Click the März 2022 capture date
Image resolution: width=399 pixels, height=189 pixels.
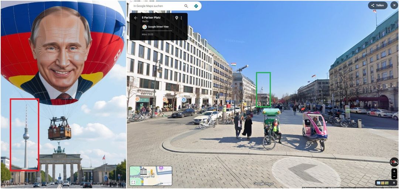pyautogui.click(x=147, y=34)
